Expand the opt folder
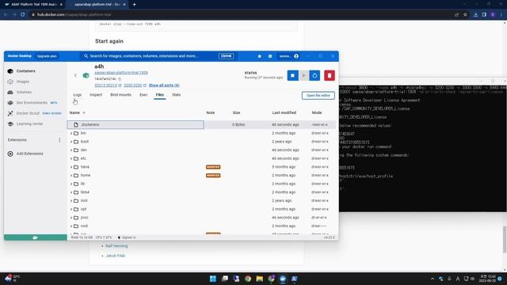Image resolution: width=507 pixels, height=285 pixels. click(x=71, y=209)
